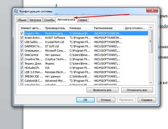The image size is (168, 129).
Task: Open the Загрузка tab
Action: click(x=35, y=20)
